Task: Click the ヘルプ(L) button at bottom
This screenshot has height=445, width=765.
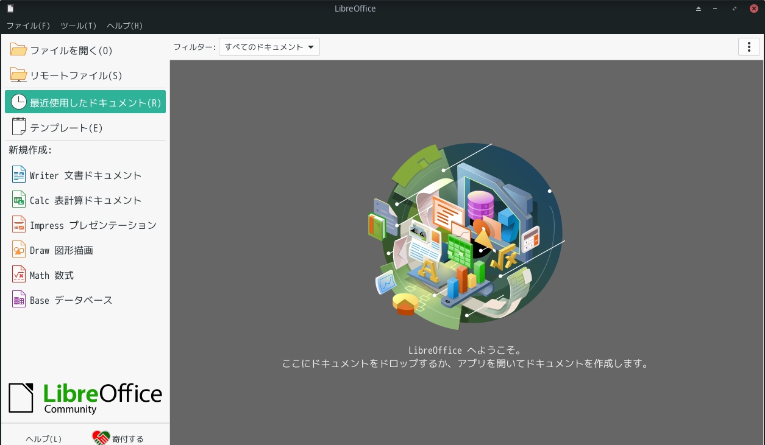Action: [x=44, y=438]
